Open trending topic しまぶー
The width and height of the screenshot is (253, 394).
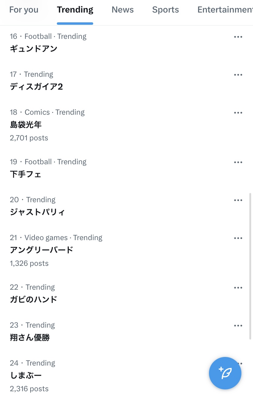[x=26, y=375]
